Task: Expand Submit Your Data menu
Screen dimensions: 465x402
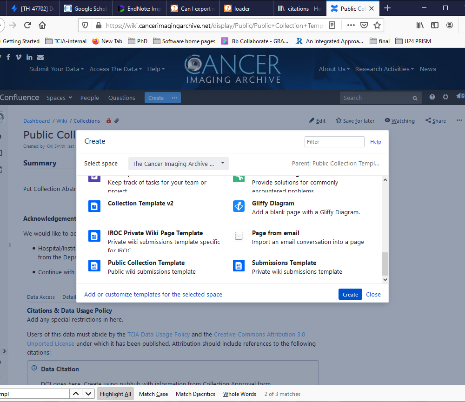Action: [56, 69]
